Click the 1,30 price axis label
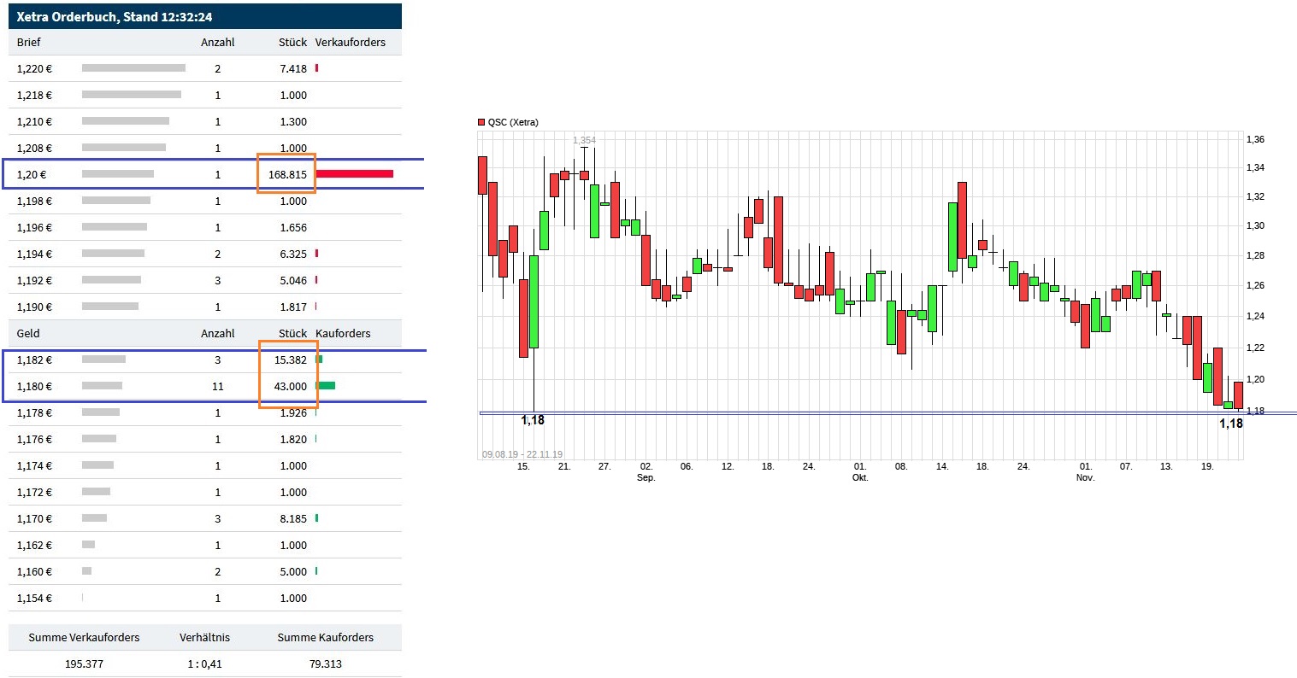Screen dimensions: 1297x678 [x=1255, y=226]
